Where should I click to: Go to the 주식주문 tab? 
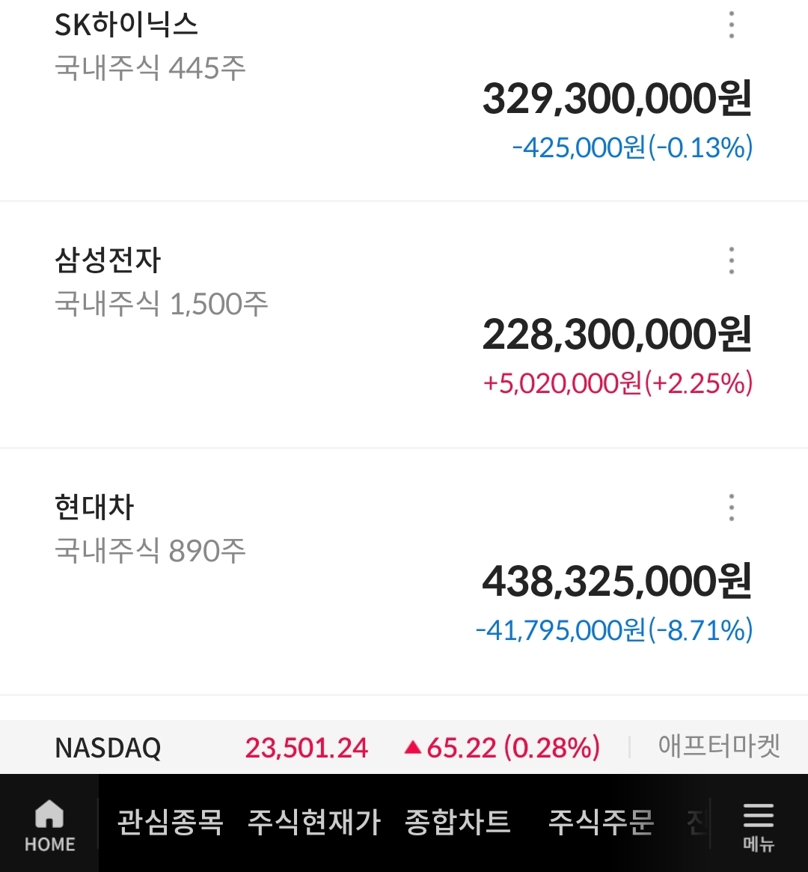click(x=601, y=823)
